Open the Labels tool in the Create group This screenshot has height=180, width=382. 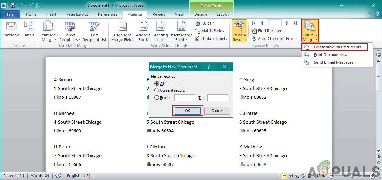(x=29, y=30)
